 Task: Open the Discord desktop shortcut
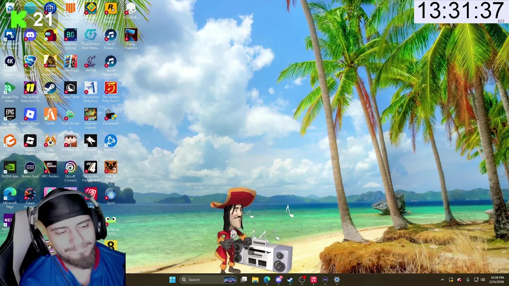click(x=30, y=38)
